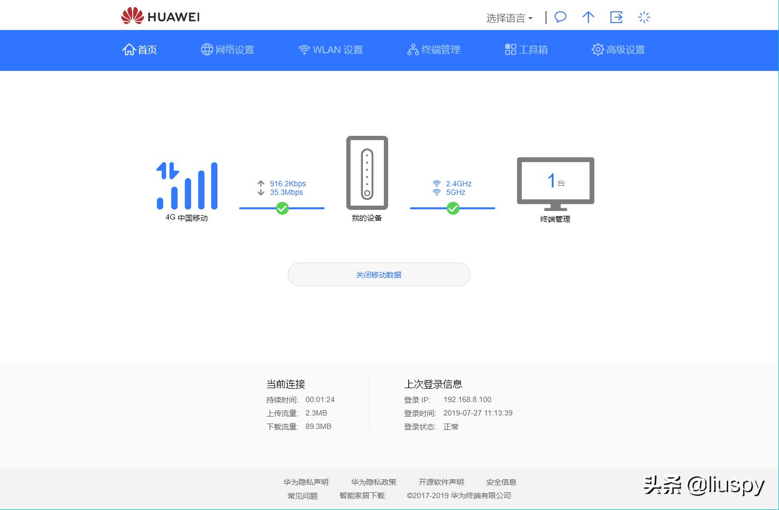Click the green checkmark on the 4G connection line
Image resolution: width=779 pixels, height=510 pixels.
point(282,208)
